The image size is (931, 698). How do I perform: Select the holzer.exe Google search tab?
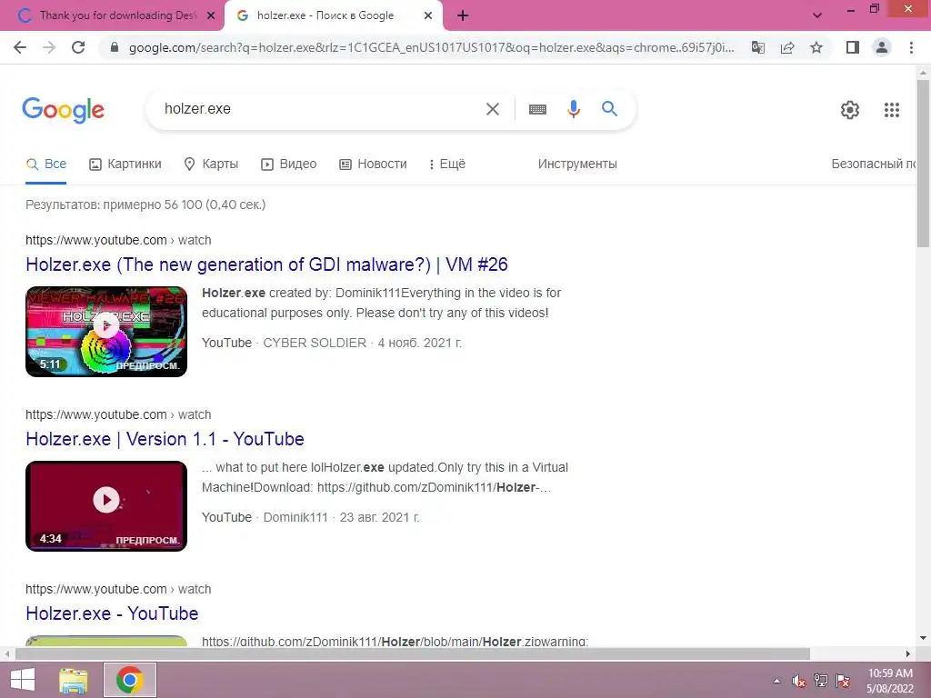333,16
